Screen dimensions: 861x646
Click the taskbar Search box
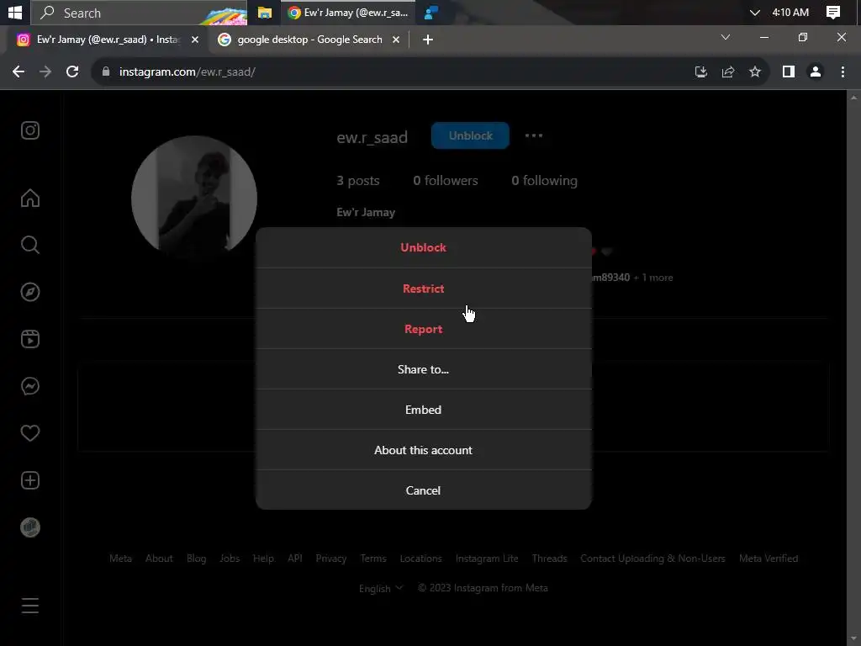pyautogui.click(x=139, y=13)
